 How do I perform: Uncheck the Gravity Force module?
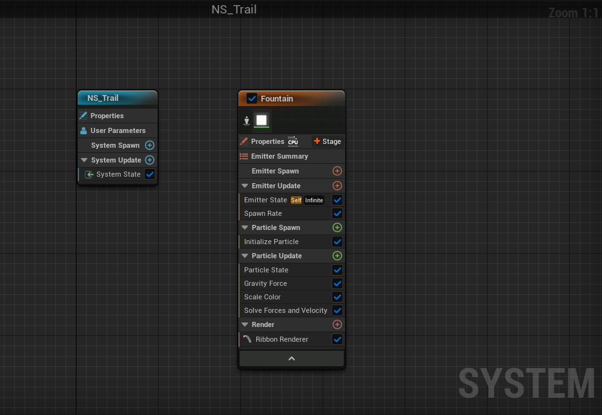click(337, 283)
